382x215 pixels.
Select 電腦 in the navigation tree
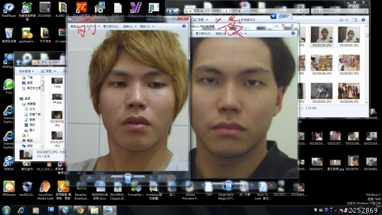[27, 141]
